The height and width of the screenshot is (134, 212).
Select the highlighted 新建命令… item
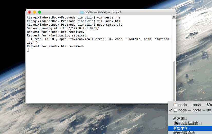pos(190,128)
